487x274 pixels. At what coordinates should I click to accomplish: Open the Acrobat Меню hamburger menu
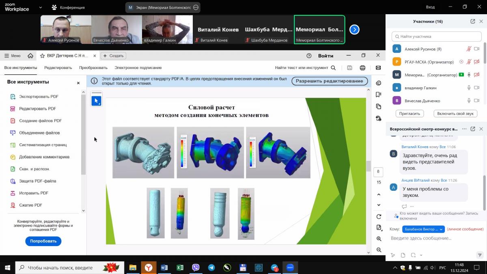pyautogui.click(x=12, y=56)
